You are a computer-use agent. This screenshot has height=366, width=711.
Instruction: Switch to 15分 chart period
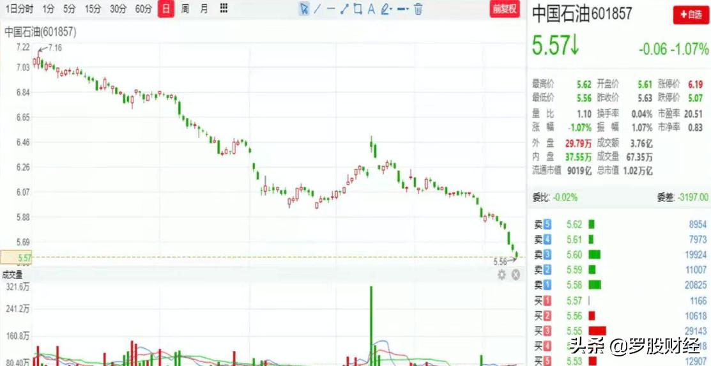pyautogui.click(x=93, y=8)
